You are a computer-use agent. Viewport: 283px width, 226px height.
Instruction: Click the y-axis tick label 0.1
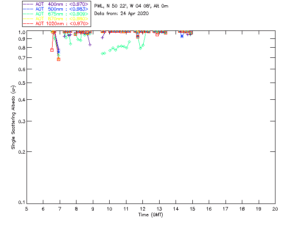tap(22, 203)
